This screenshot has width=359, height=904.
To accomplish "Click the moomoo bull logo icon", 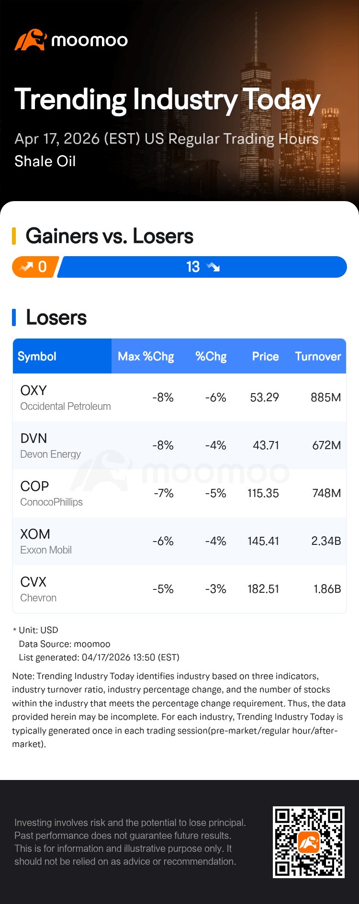I will [x=30, y=40].
